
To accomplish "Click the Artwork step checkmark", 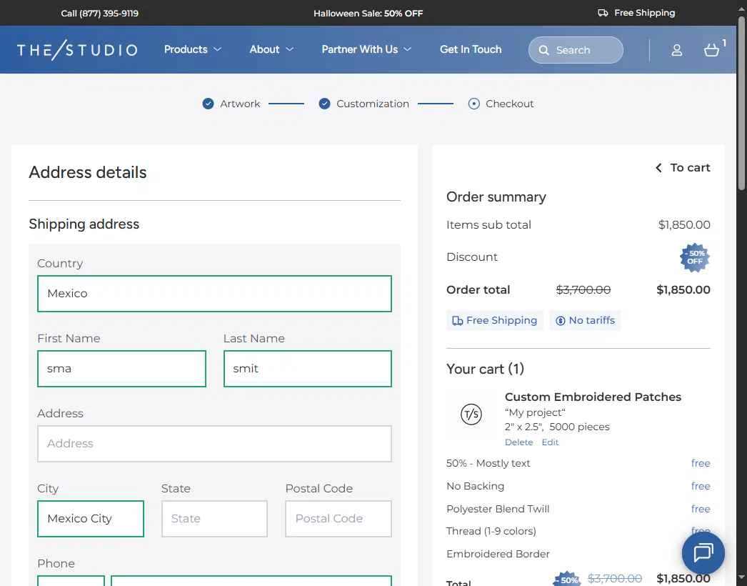I will pos(209,104).
